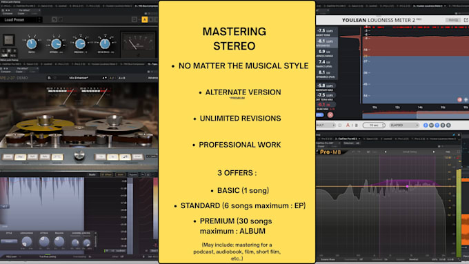Image resolution: width=469 pixels, height=264 pixels.
Task: Click the Channel Linking Transients knob
Action: (x=75, y=243)
